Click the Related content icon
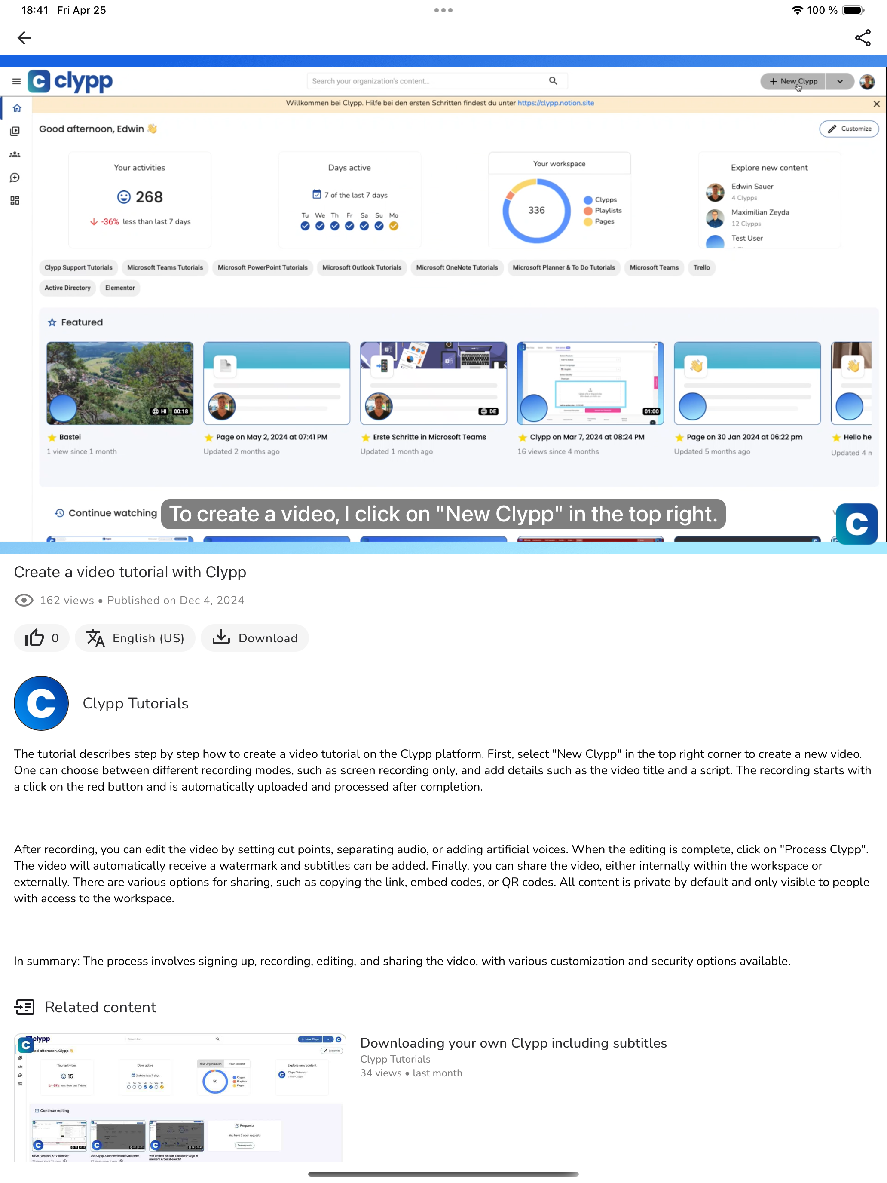The image size is (887, 1183). click(24, 1007)
